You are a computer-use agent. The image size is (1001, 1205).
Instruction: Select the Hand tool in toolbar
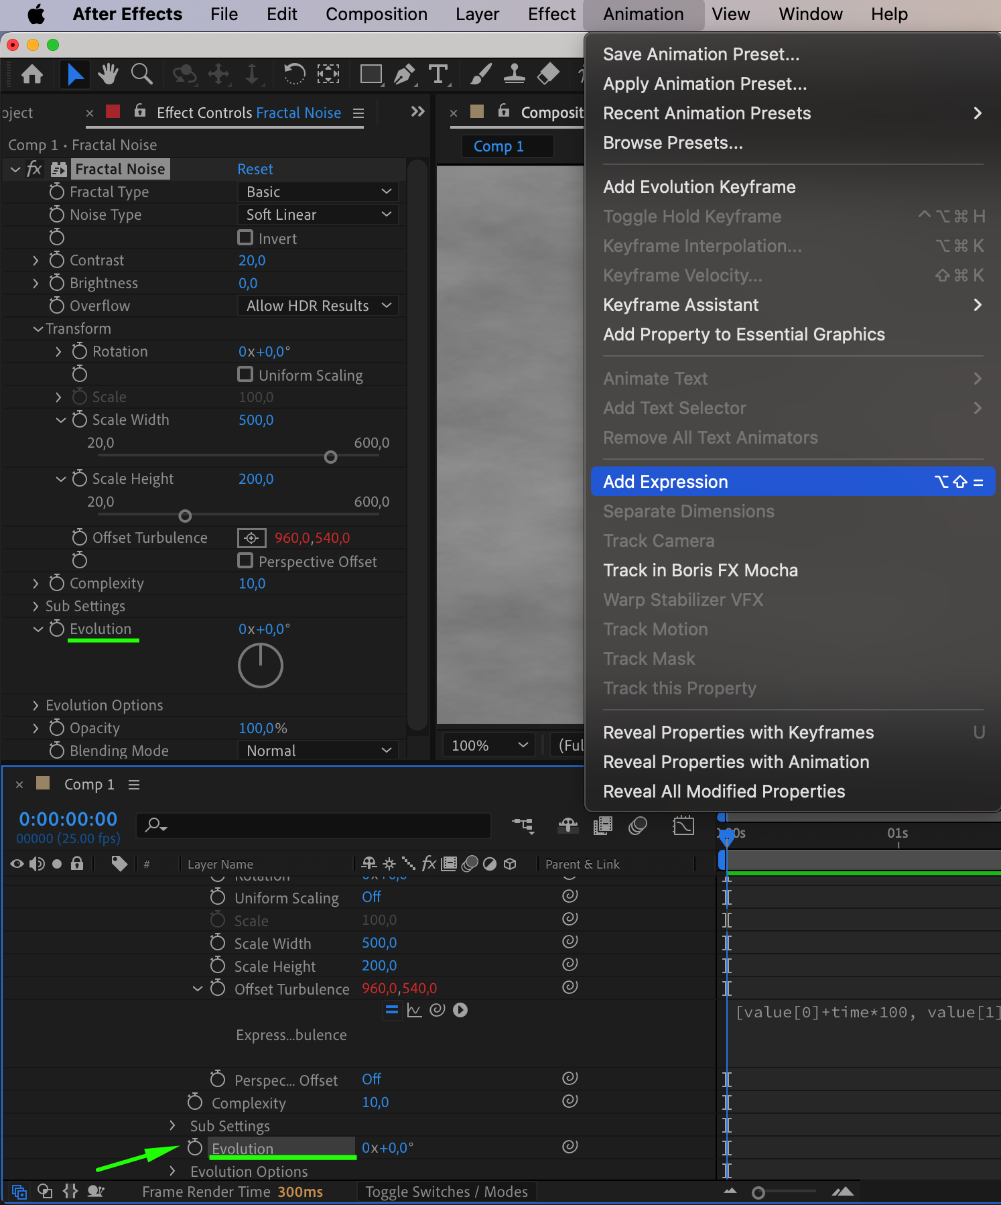pos(108,74)
